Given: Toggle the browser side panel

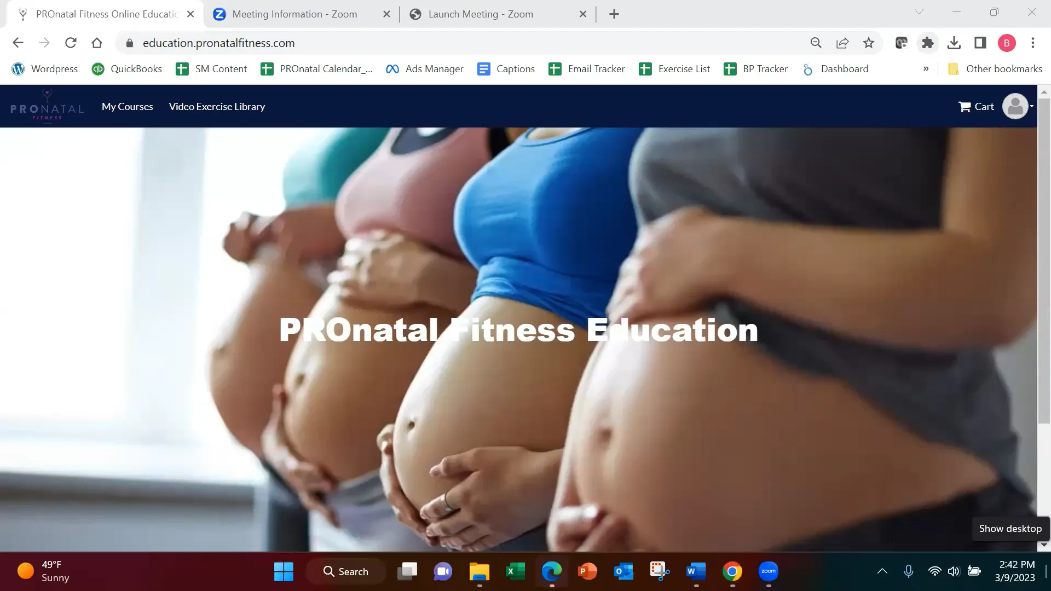Looking at the screenshot, I should [980, 43].
